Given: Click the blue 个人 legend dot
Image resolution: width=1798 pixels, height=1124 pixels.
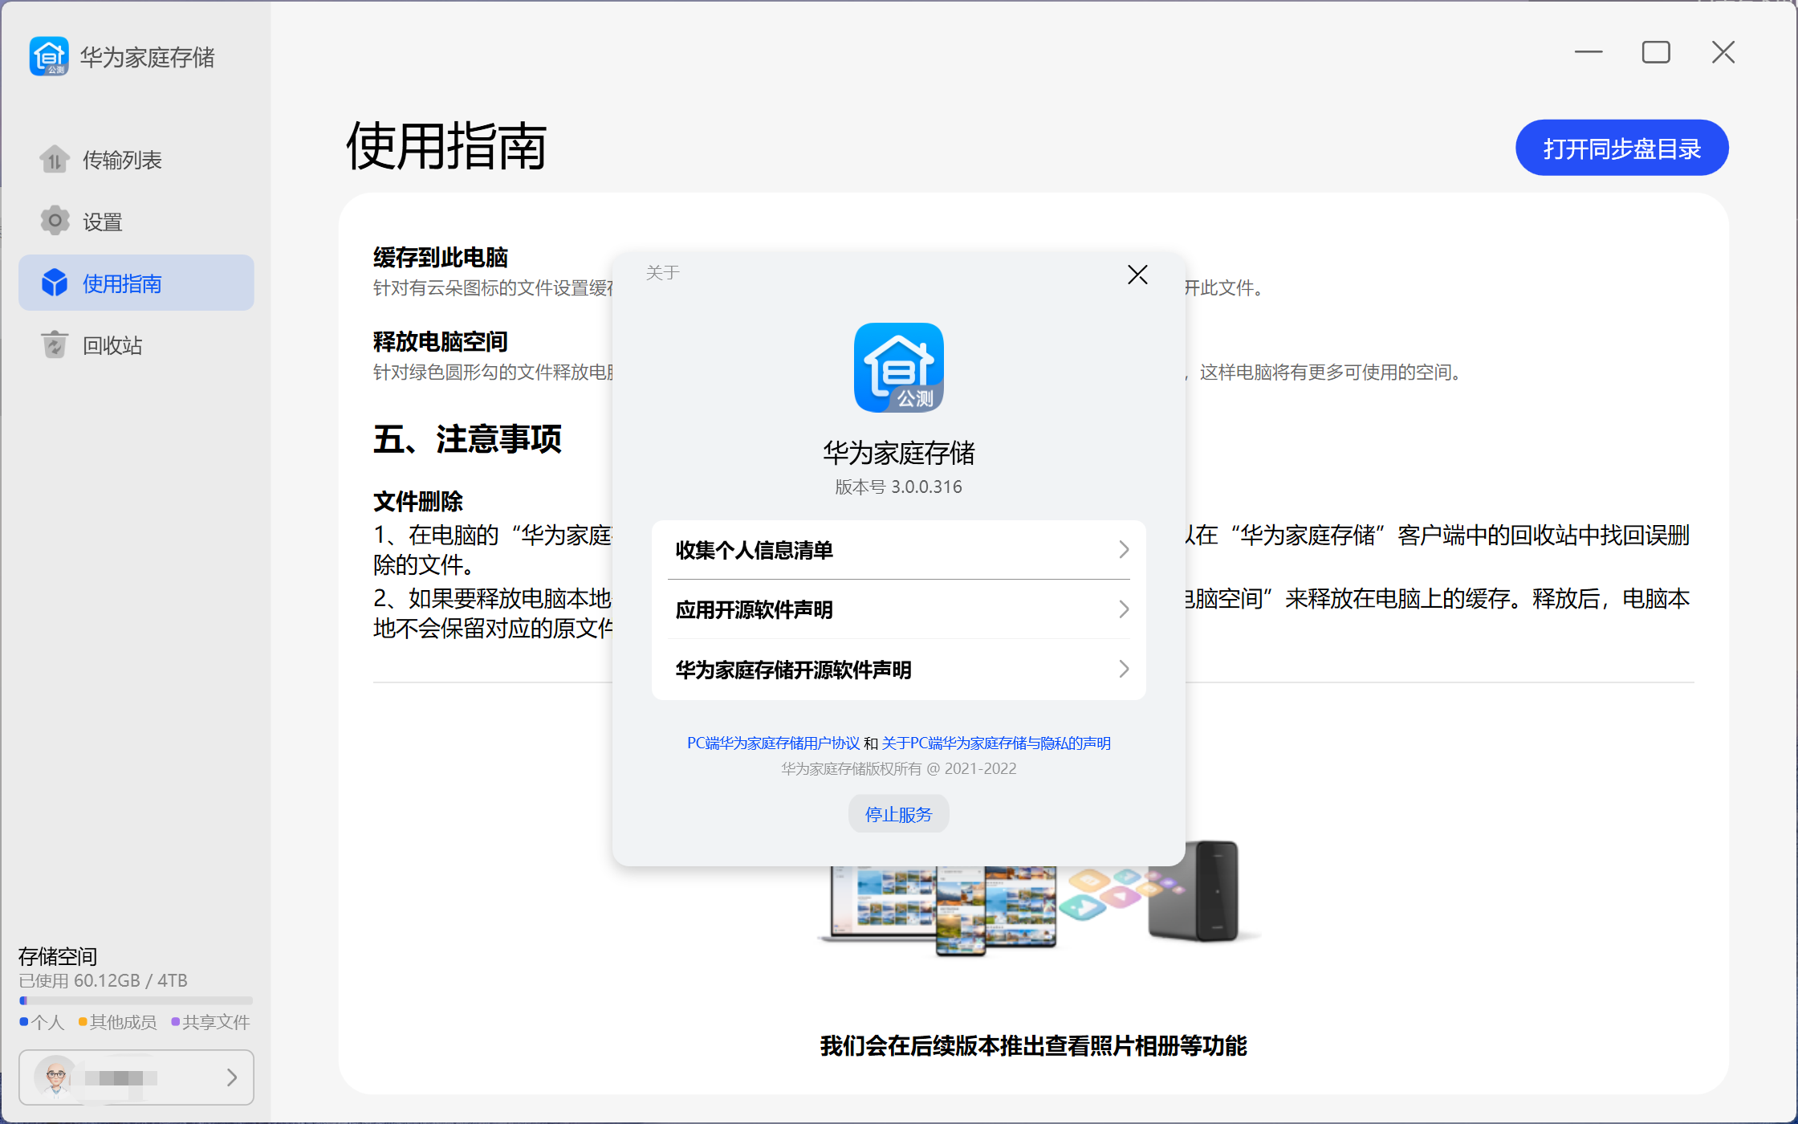Looking at the screenshot, I should coord(24,1022).
